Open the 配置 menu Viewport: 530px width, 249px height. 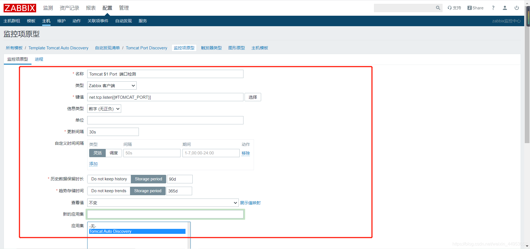[107, 8]
